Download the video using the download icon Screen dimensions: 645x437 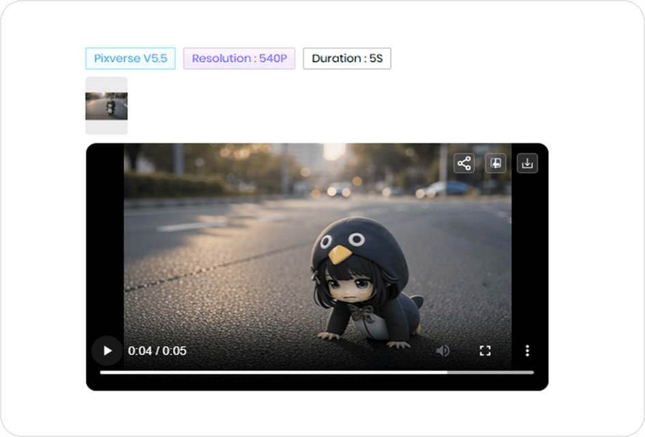click(527, 163)
